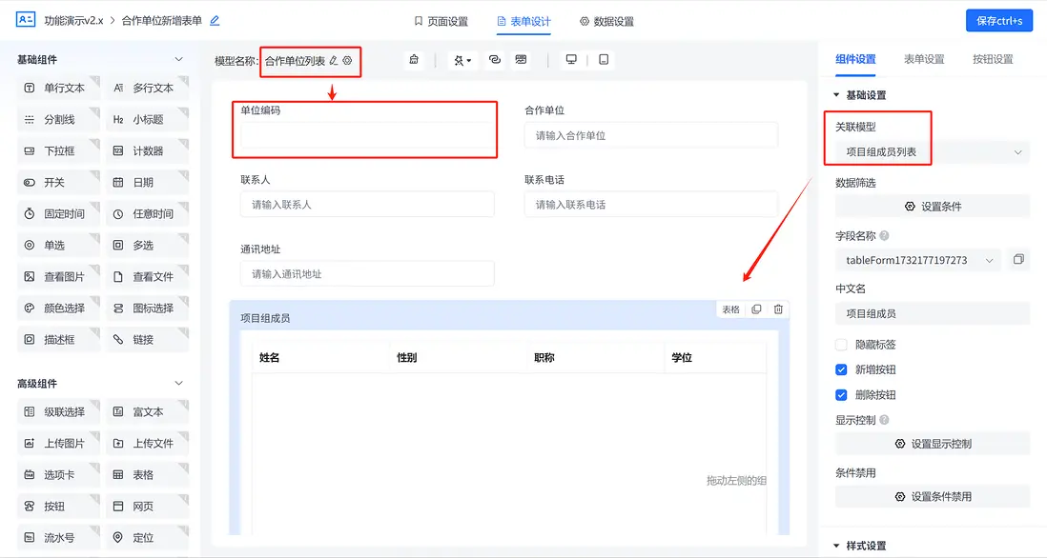Select the 固定时间 component
This screenshot has height=558, width=1047.
click(x=58, y=213)
